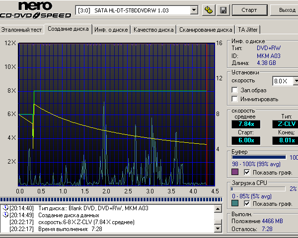Open the Инф. о диске tab

pos(111,30)
